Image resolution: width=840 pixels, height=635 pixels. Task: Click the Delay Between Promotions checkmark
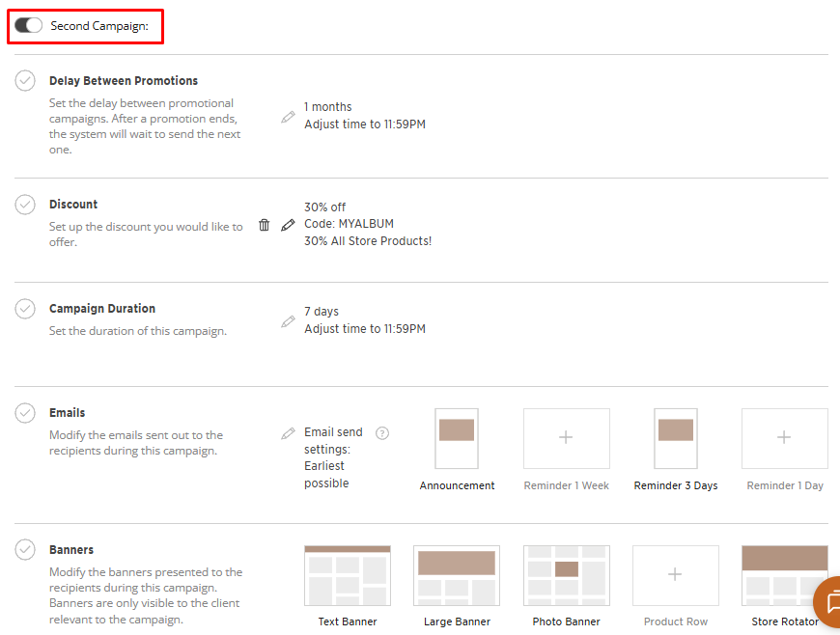[26, 81]
